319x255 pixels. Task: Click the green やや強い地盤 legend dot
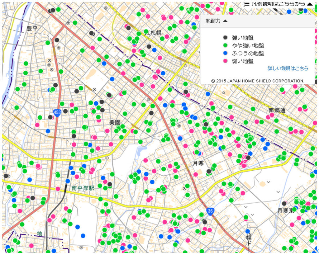tap(226, 45)
